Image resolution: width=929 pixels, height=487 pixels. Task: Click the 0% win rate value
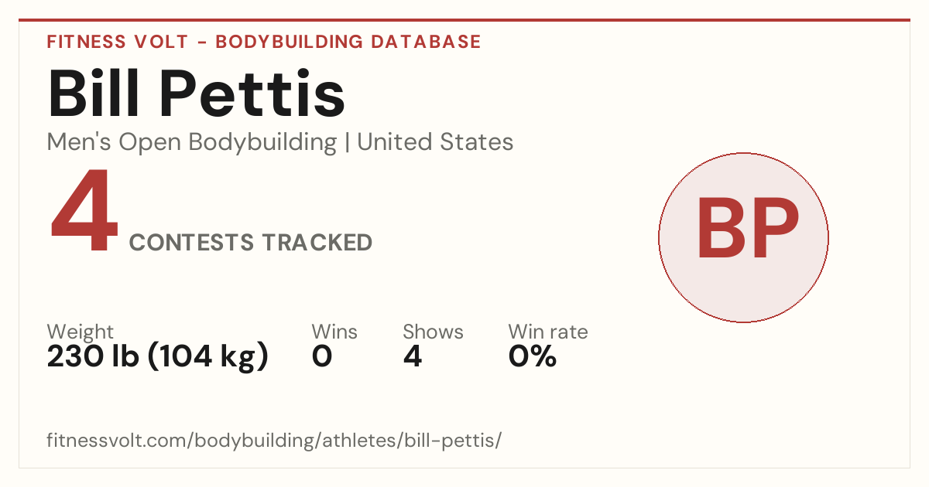pos(533,357)
